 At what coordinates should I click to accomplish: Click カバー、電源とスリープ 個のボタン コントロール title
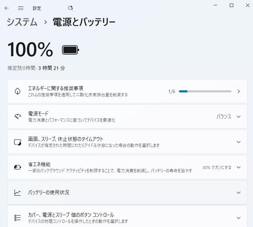[71, 215]
